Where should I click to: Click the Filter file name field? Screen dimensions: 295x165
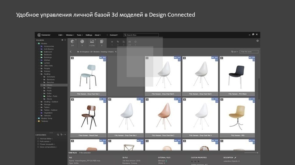pyautogui.click(x=249, y=52)
